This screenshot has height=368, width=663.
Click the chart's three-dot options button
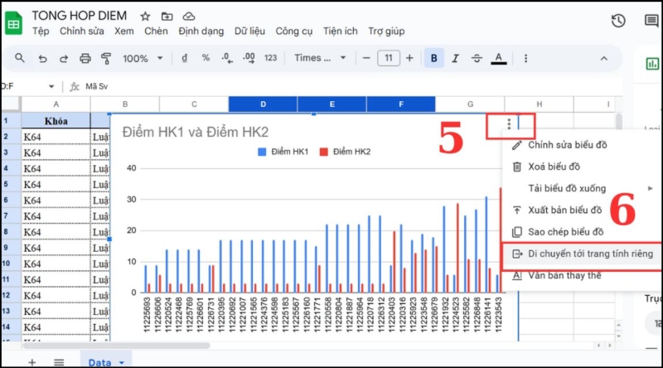[x=509, y=124]
